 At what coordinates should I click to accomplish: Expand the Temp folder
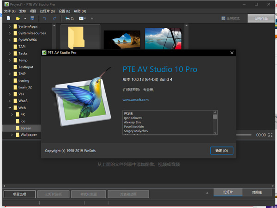point(10,60)
